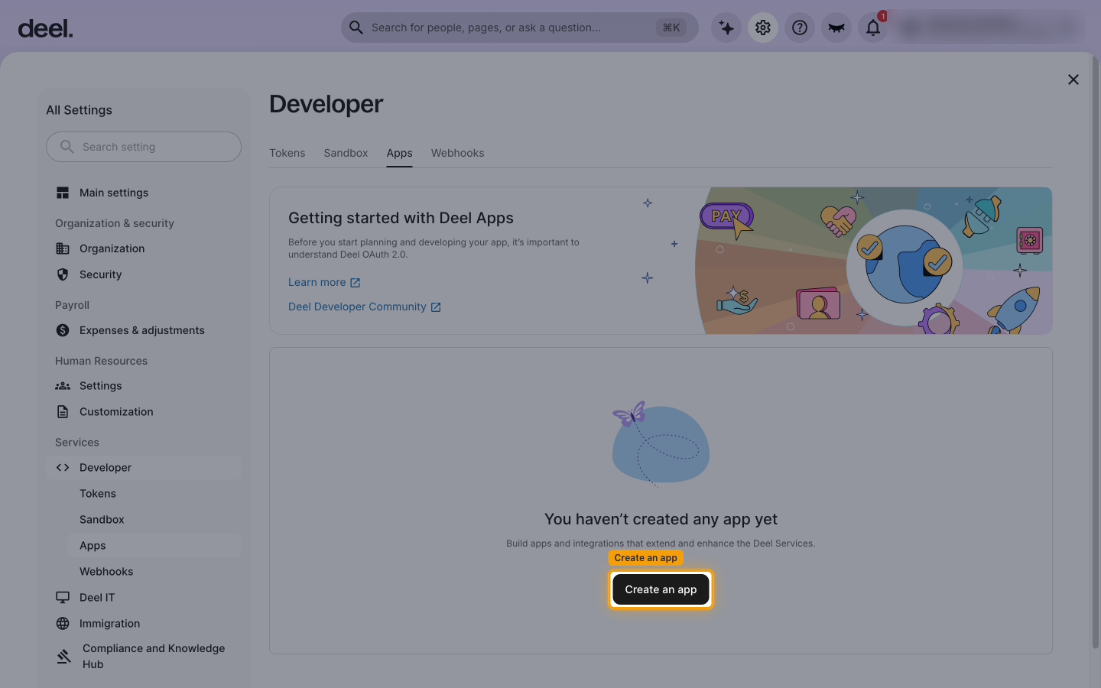
Task: Click the HR Settings people icon
Action: tap(63, 386)
